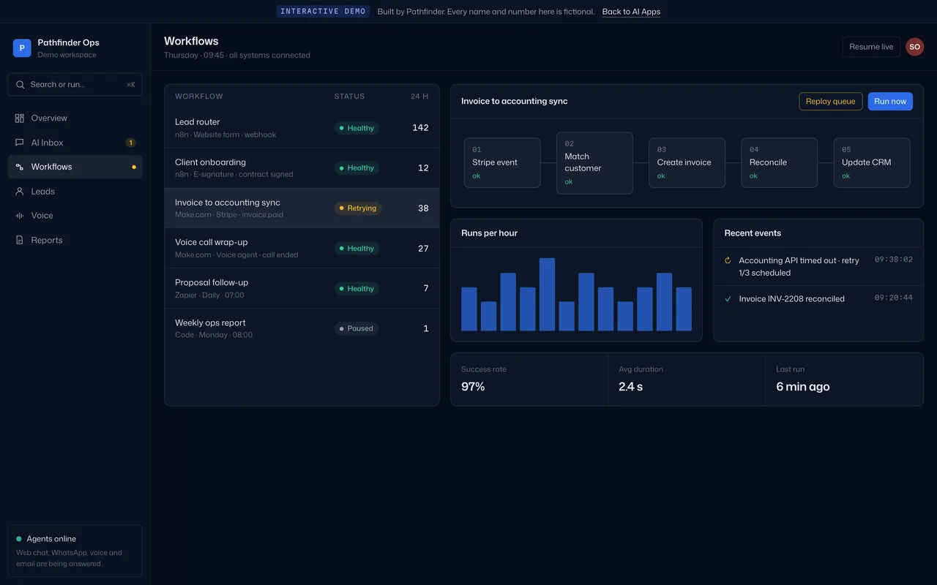Select the Weekly ops report workflow

tap(302, 328)
